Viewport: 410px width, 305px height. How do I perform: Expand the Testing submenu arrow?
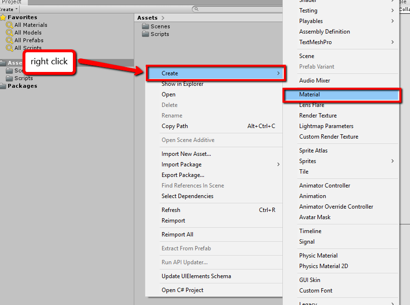coord(392,10)
